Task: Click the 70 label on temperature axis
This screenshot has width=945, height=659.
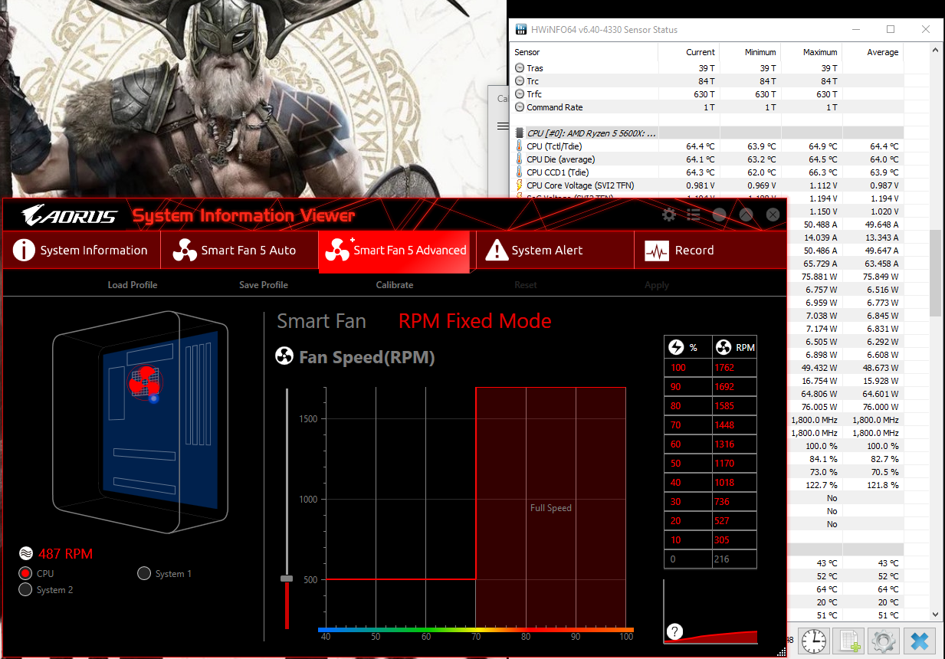Action: click(476, 637)
